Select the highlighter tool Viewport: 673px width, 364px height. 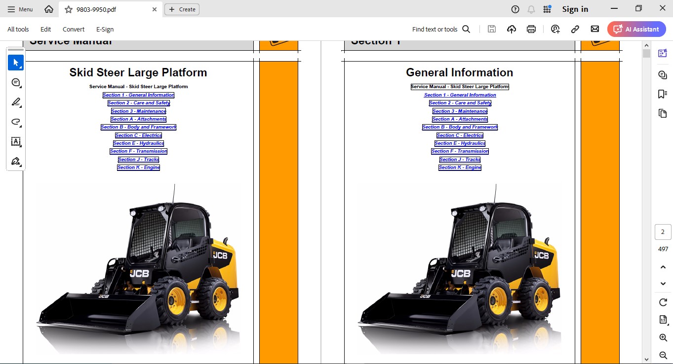[x=16, y=102]
